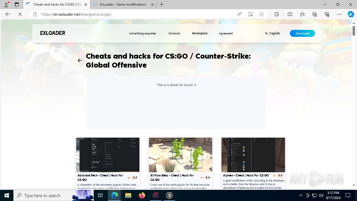Screen dimensions: 357x201
Task: Click the 3.3 star rating on Alphen
Action: (x=278, y=175)
